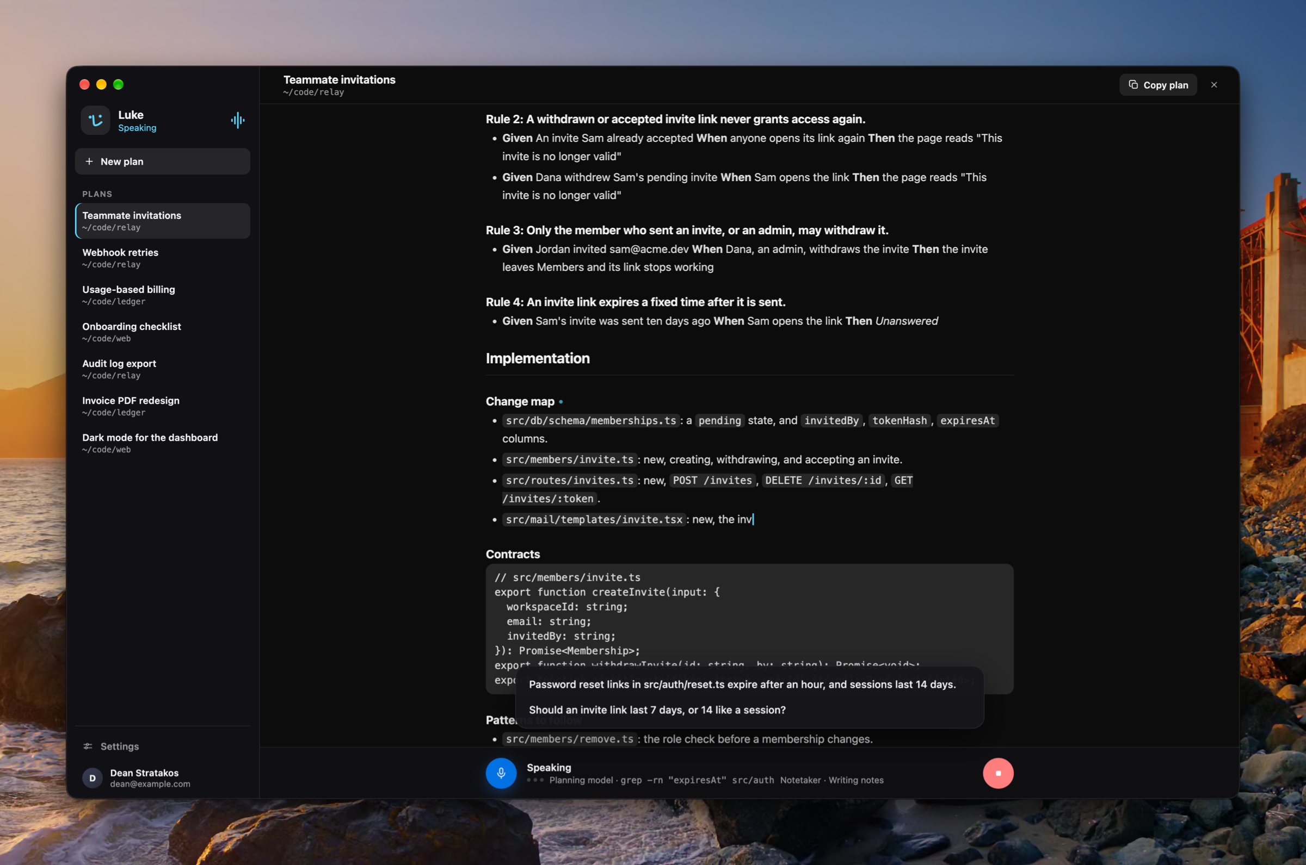Viewport: 1306px width, 865px height.
Task: Click the copy icon in Copy plan
Action: (x=1133, y=84)
